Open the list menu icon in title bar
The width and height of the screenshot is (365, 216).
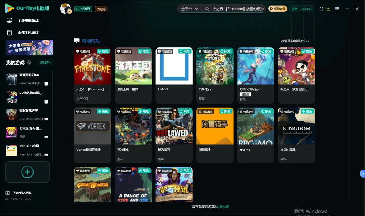tap(337, 9)
